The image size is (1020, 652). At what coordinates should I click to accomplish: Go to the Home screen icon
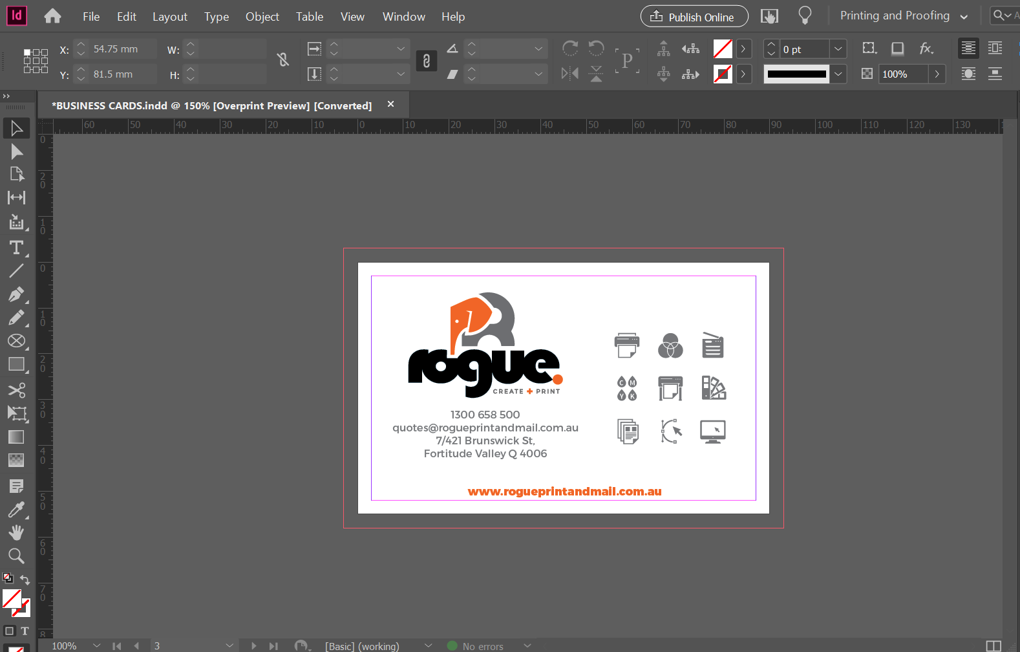[52, 16]
